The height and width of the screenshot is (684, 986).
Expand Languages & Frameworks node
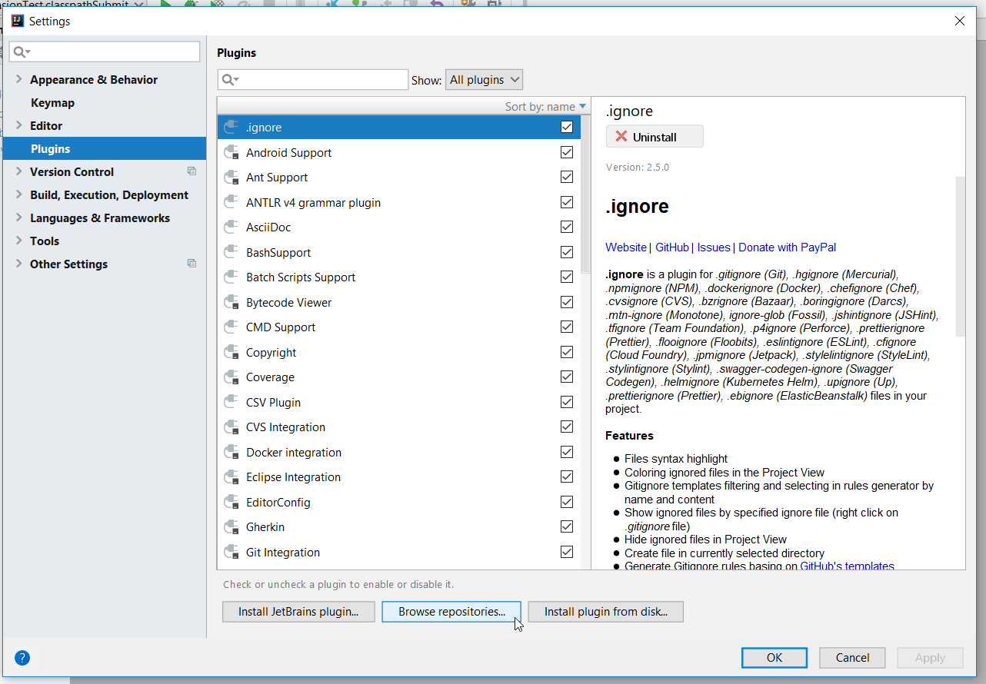tap(18, 217)
